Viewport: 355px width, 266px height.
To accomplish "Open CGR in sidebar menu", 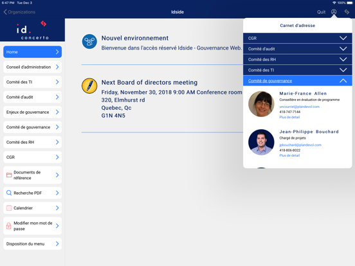I will pyautogui.click(x=32, y=157).
